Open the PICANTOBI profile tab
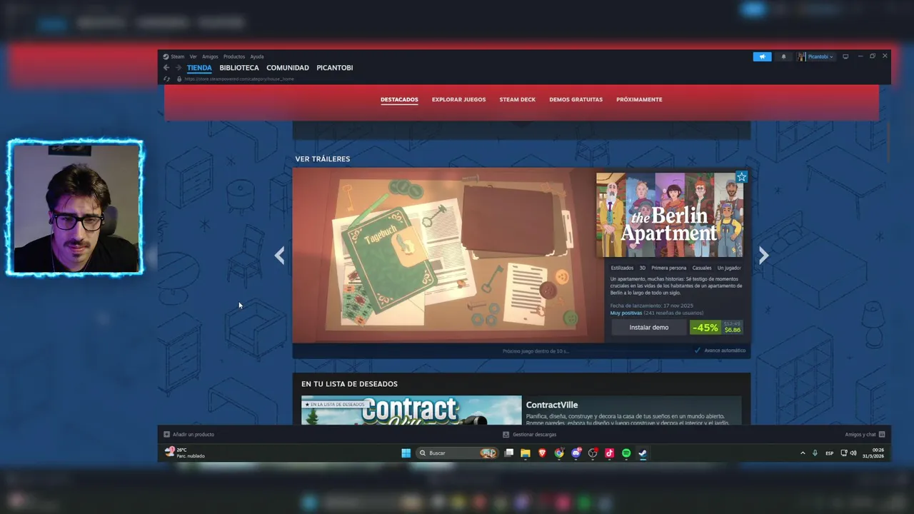 [335, 68]
